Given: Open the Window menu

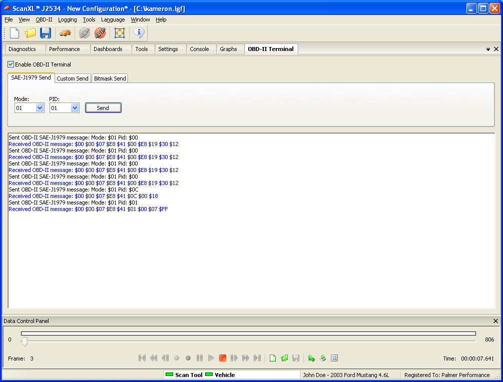Looking at the screenshot, I should pos(140,19).
